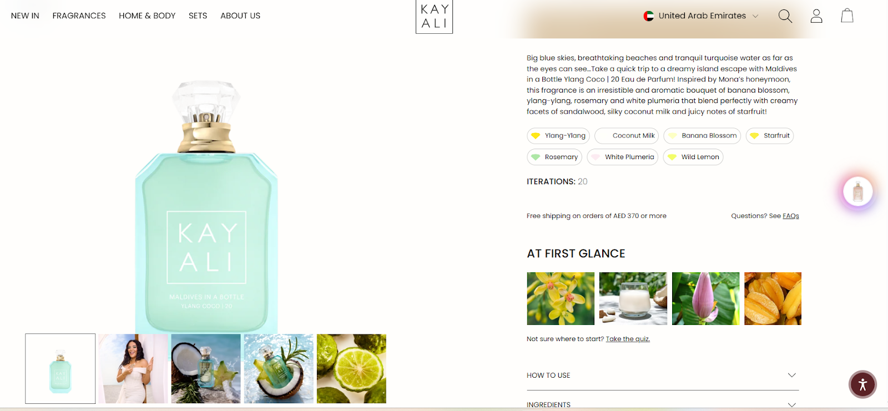Expand the Ingredients section
The height and width of the screenshot is (411, 888).
pyautogui.click(x=663, y=404)
